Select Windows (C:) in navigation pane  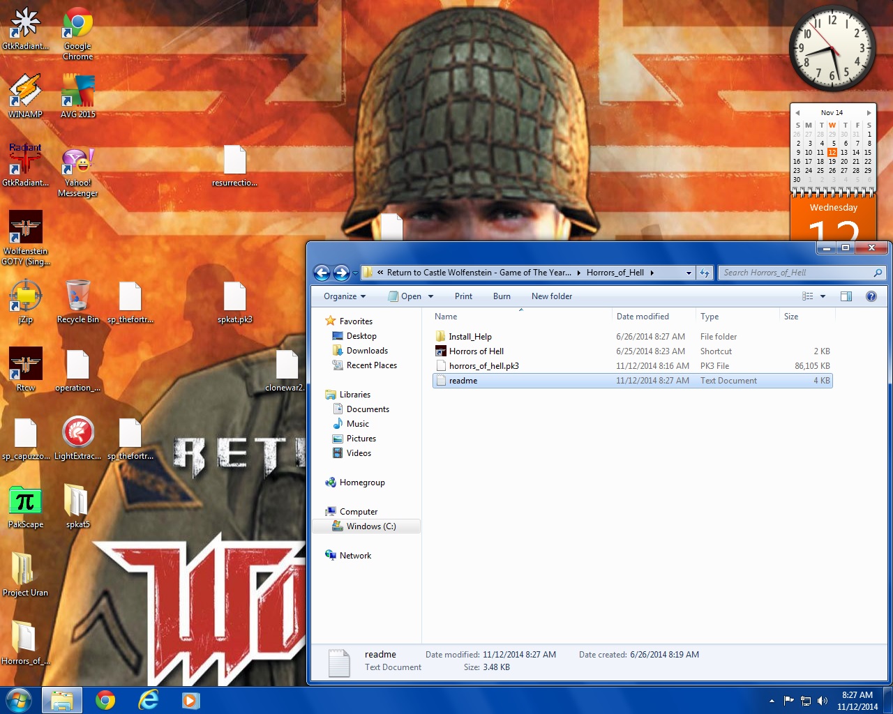(366, 526)
